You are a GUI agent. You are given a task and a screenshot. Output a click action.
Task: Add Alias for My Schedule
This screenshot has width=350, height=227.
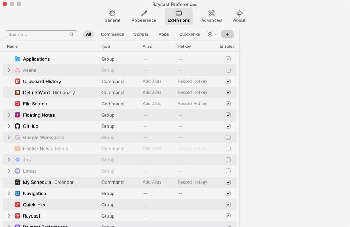[x=152, y=182]
